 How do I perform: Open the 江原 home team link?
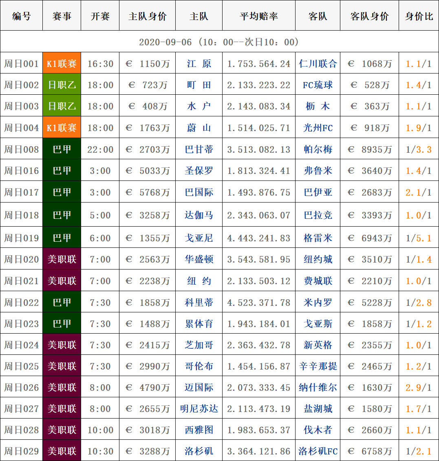[x=199, y=64]
